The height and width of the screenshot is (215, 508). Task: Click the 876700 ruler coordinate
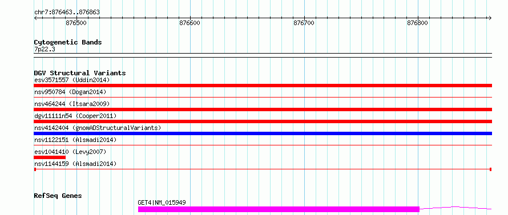304,23
